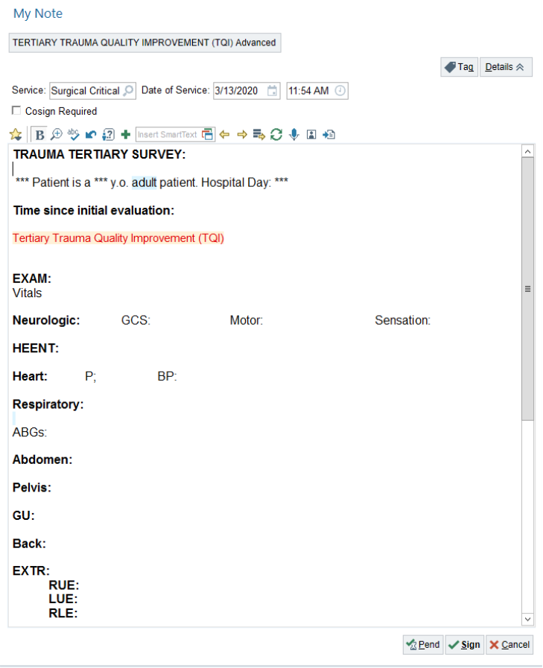This screenshot has height=668, width=543.
Task: Enable the Cosign Required checkbox
Action: point(16,111)
